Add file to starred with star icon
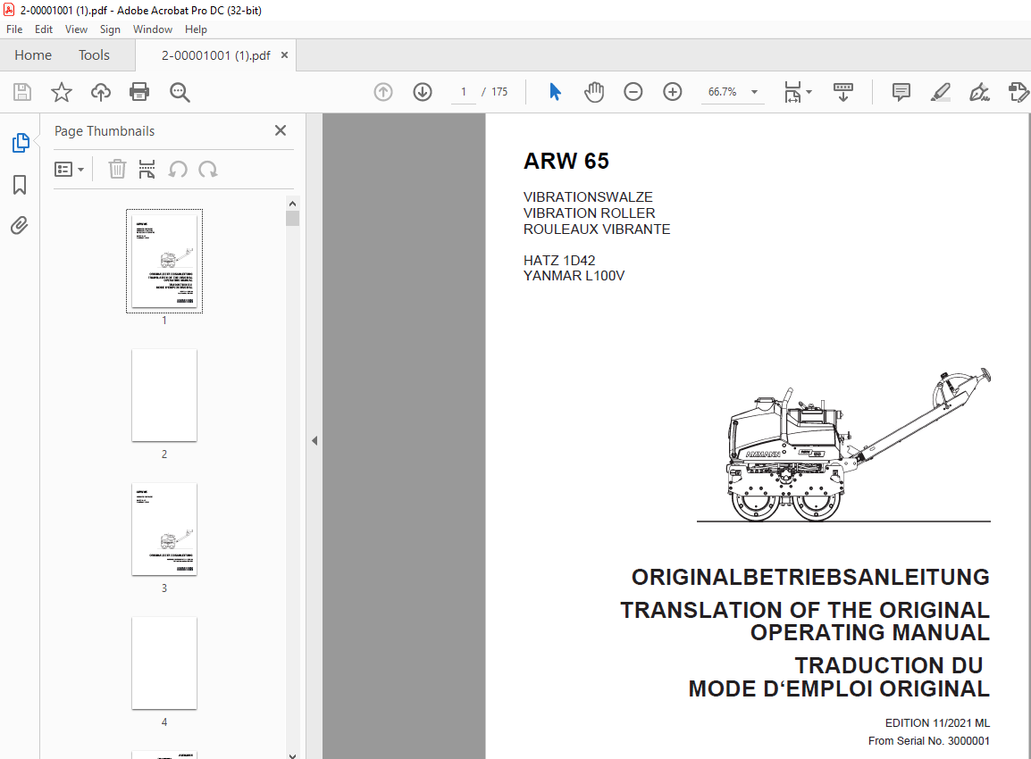 click(61, 92)
